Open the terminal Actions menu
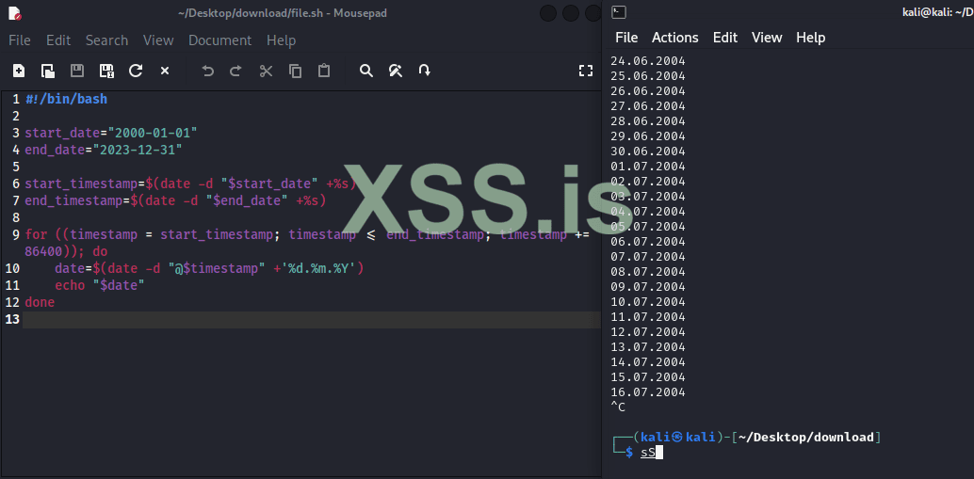The width and height of the screenshot is (974, 479). pyautogui.click(x=675, y=38)
